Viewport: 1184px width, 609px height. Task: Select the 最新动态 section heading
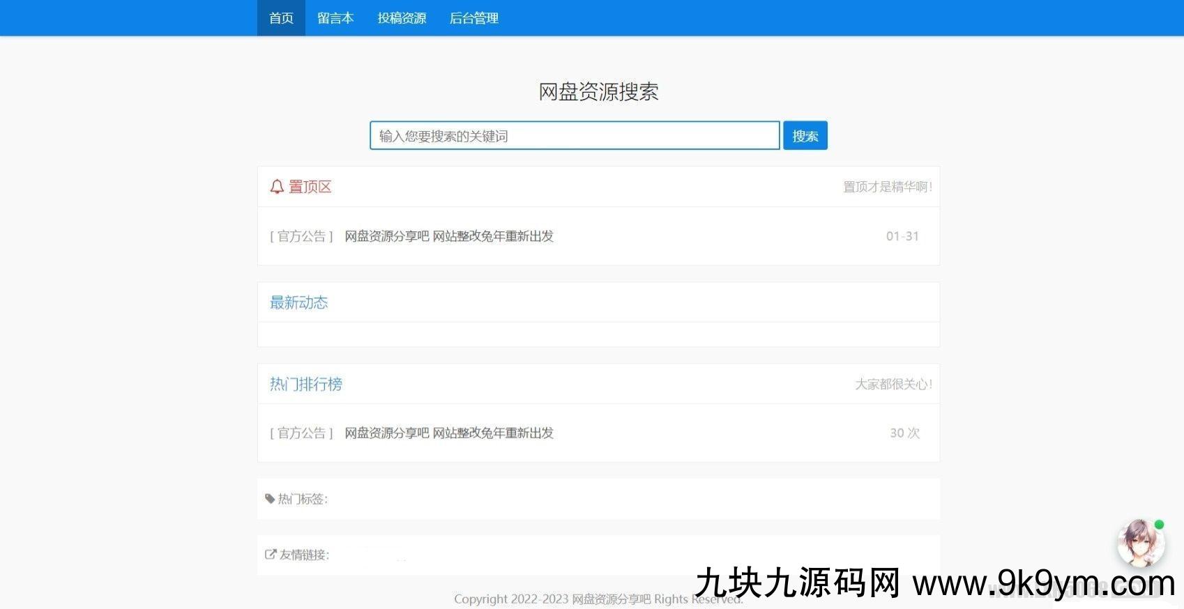298,302
